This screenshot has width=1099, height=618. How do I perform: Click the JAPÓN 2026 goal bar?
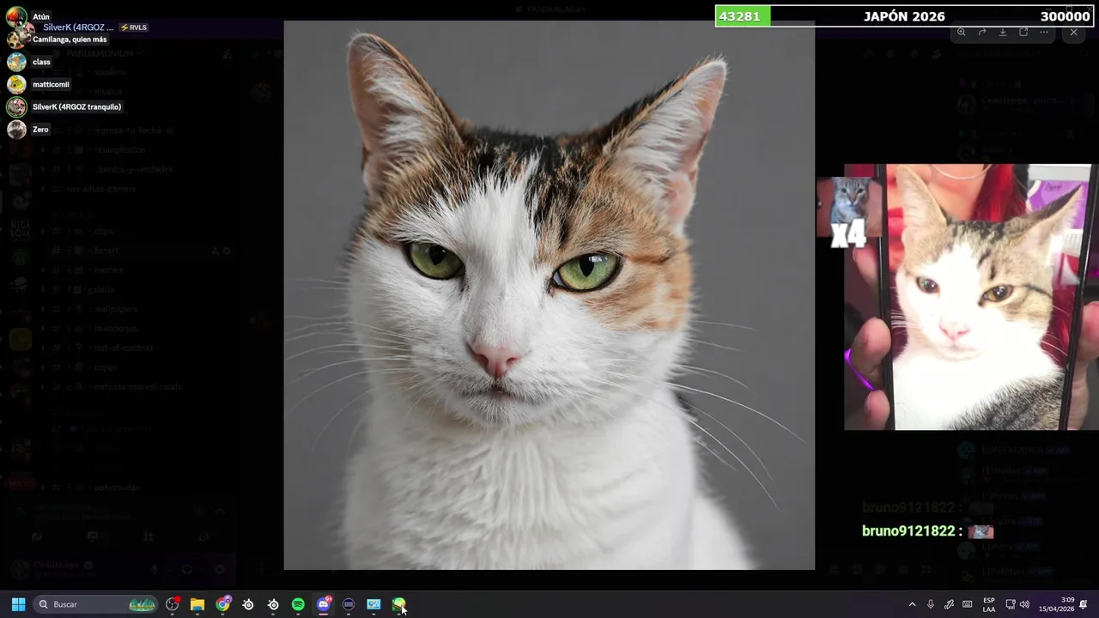(906, 16)
